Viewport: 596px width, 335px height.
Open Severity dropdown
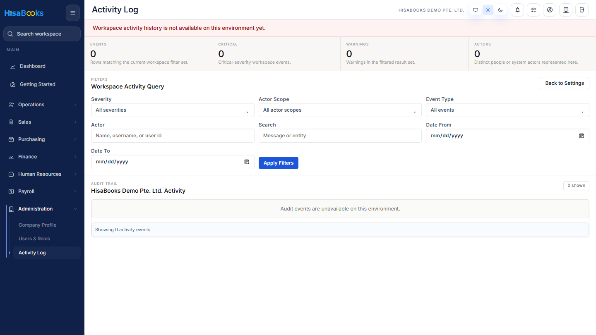[x=173, y=110]
